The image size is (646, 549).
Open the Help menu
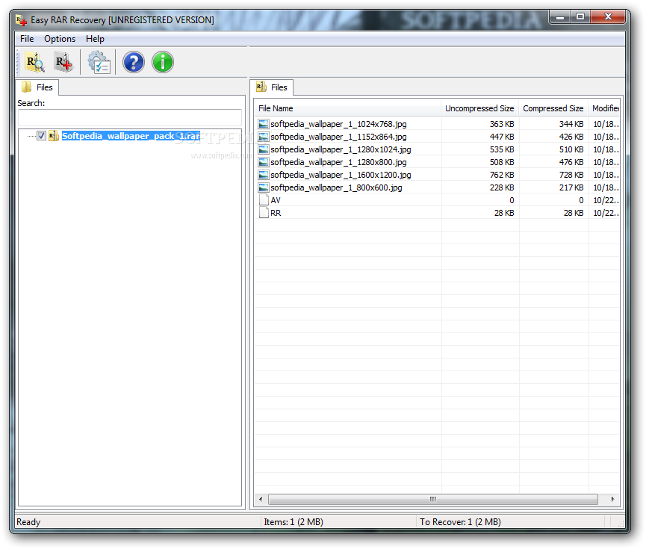pos(95,39)
